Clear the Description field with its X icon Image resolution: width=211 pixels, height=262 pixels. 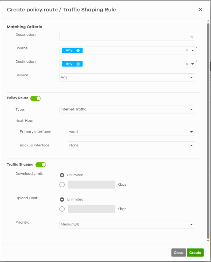[192, 37]
